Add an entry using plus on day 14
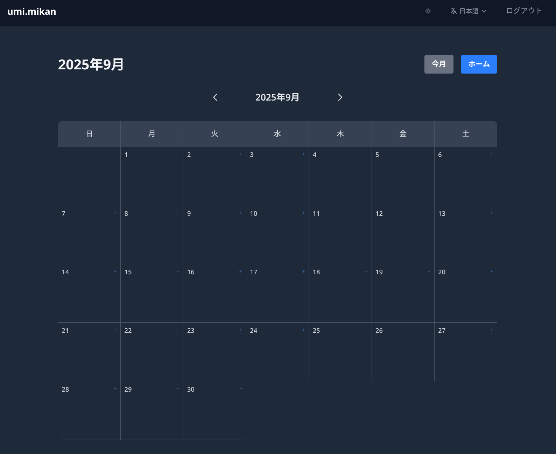This screenshot has width=556, height=454. 115,271
